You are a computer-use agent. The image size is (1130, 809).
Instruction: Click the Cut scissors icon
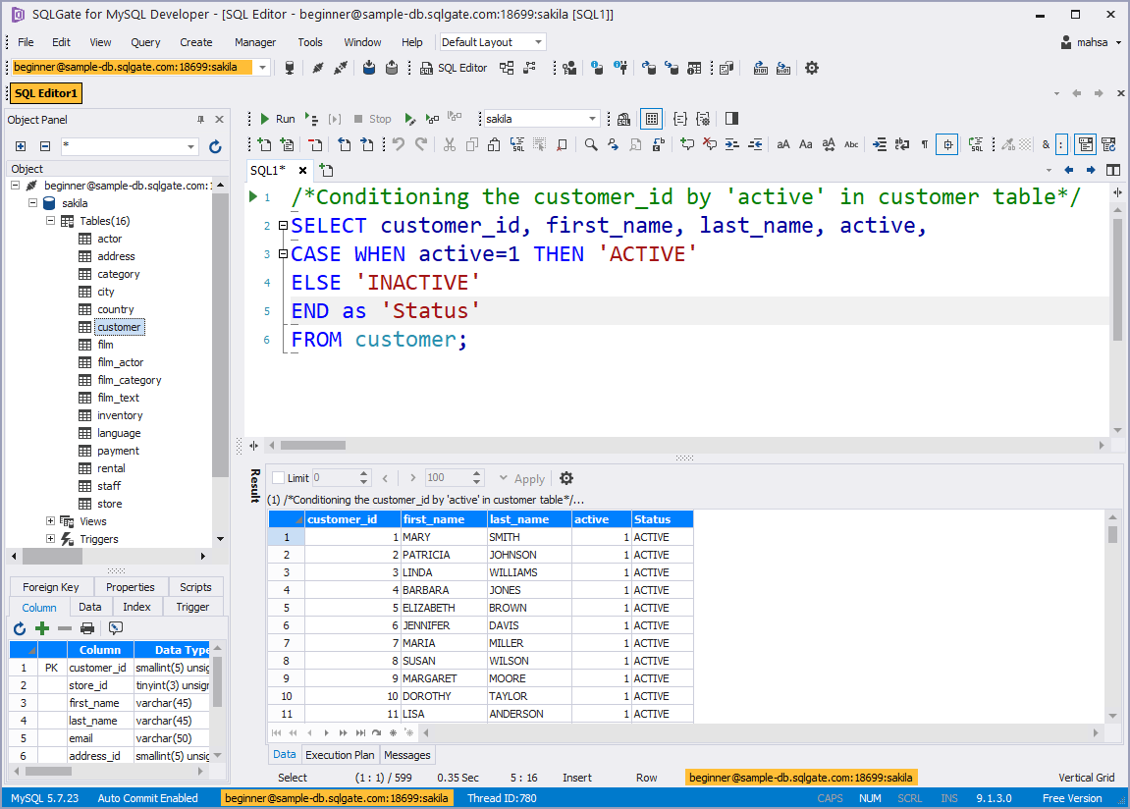pos(450,144)
